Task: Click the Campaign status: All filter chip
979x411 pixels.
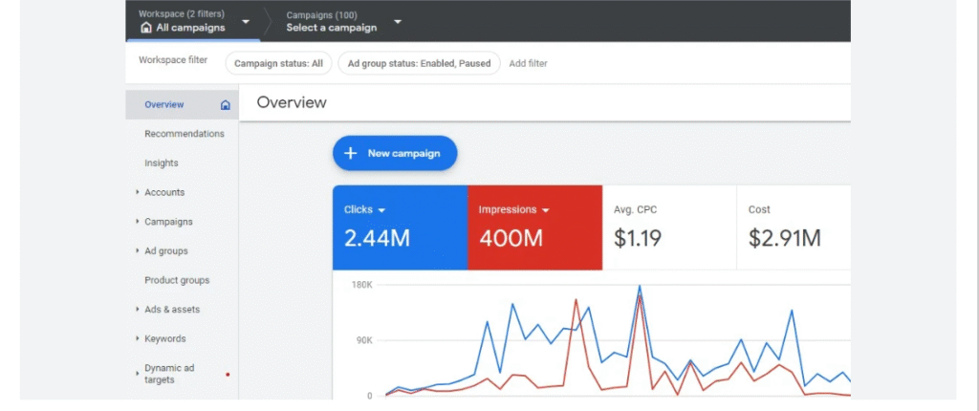Action: pos(278,64)
